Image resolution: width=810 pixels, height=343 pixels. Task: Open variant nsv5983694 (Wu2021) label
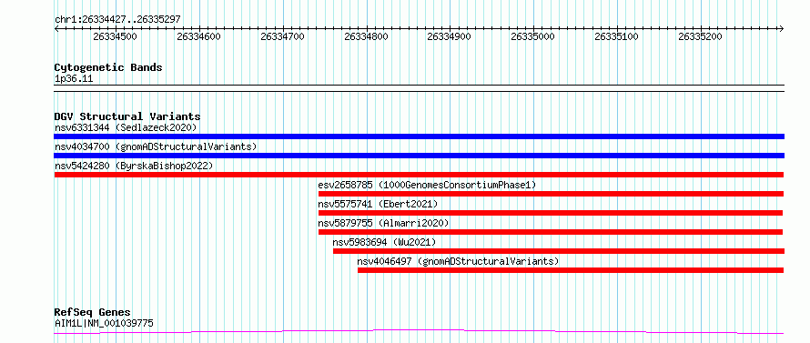384,242
